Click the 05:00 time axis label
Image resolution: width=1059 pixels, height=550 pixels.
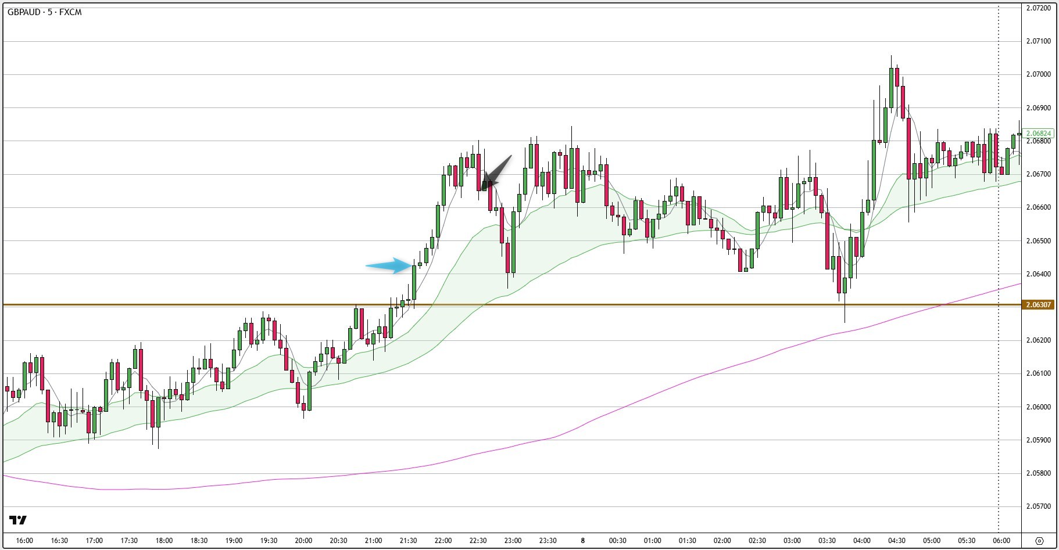[x=931, y=541]
